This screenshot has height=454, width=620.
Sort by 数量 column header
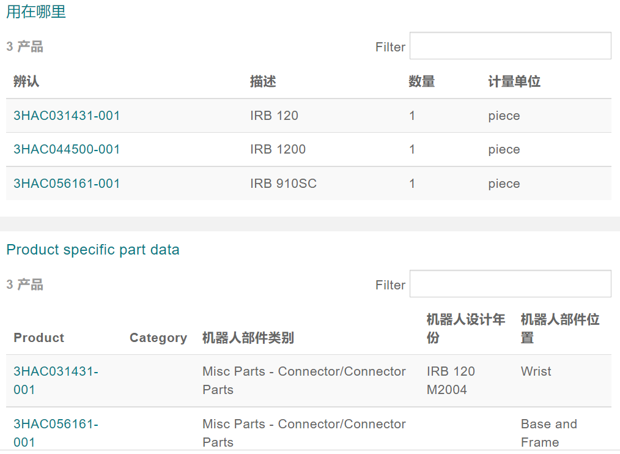click(x=421, y=81)
